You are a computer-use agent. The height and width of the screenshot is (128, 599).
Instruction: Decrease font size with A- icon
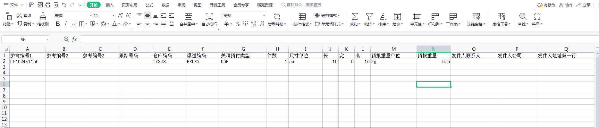point(128,15)
